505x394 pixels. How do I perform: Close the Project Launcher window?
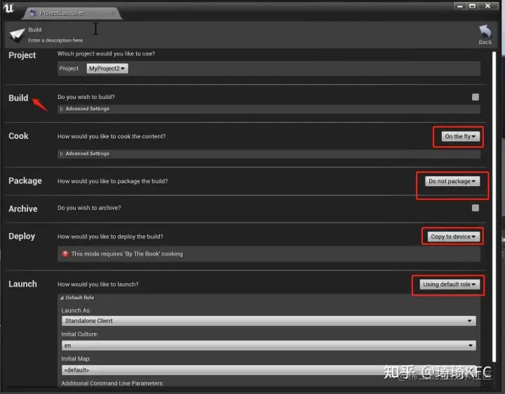487,6
